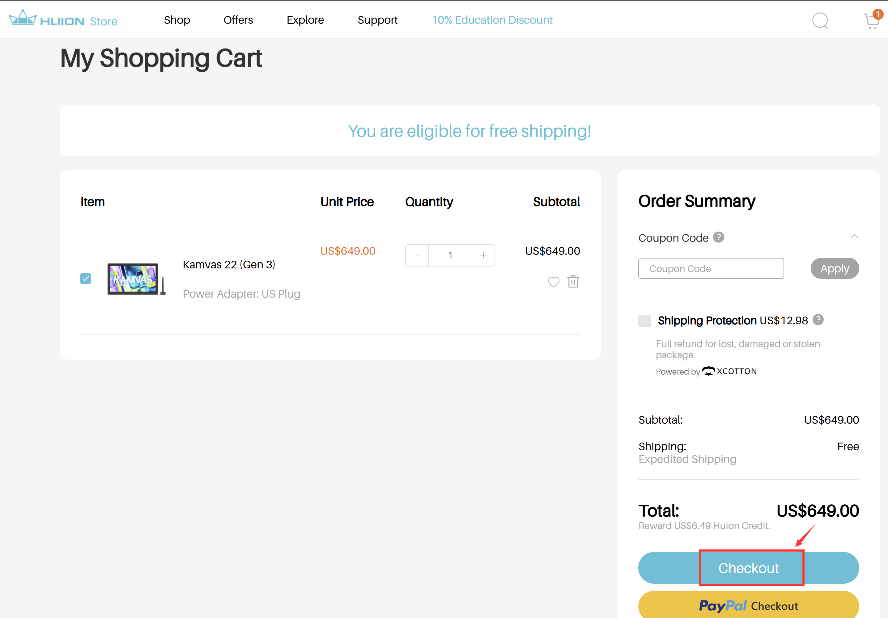Image resolution: width=888 pixels, height=618 pixels.
Task: Click the XCOTTON logo
Action: pyautogui.click(x=730, y=371)
